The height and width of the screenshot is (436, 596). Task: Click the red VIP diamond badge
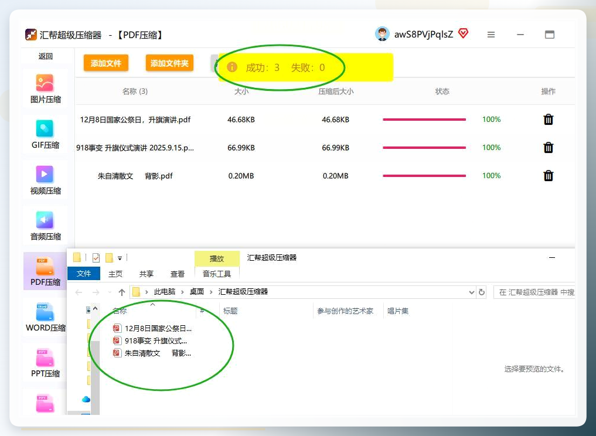tap(463, 33)
